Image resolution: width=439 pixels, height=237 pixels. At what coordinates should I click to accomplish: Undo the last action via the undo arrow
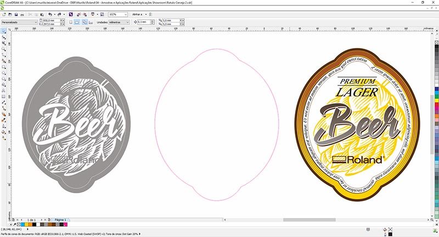50,15
